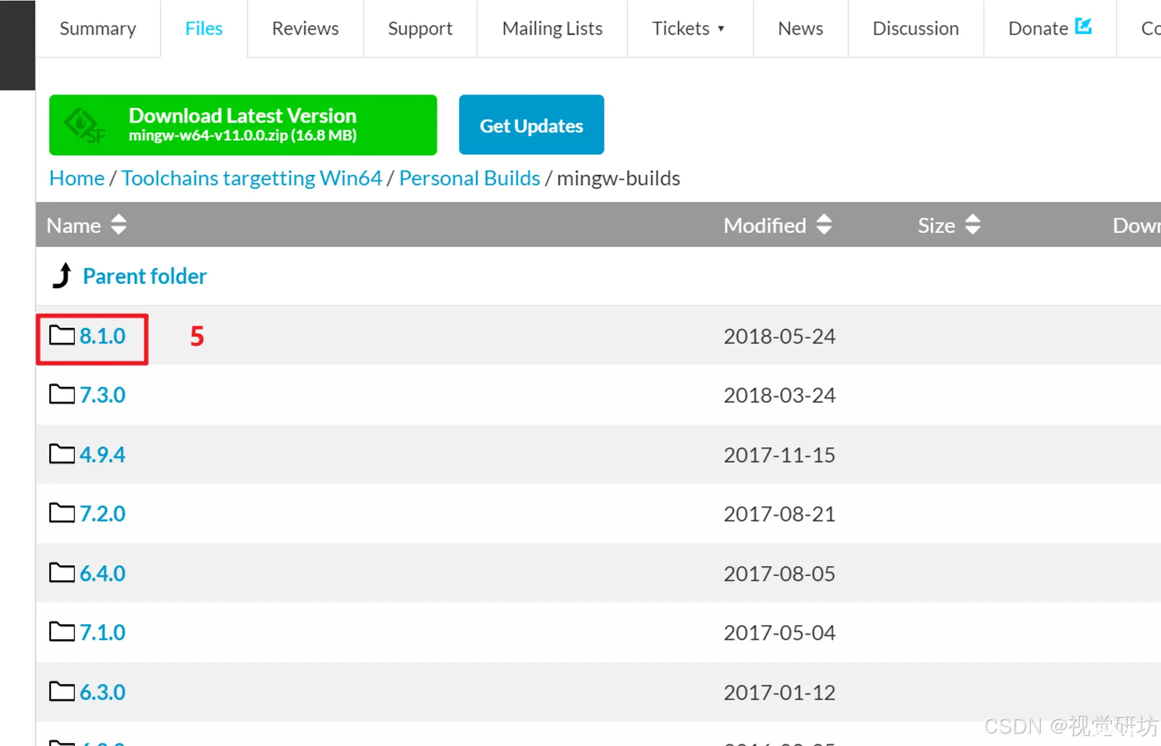Open the 4.9.4 folder link
This screenshot has height=746, width=1161.
[103, 455]
